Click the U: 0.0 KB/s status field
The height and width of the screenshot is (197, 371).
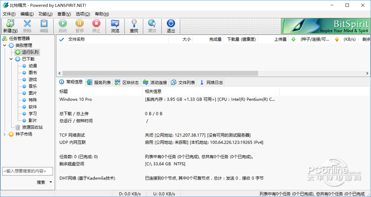(x=164, y=194)
